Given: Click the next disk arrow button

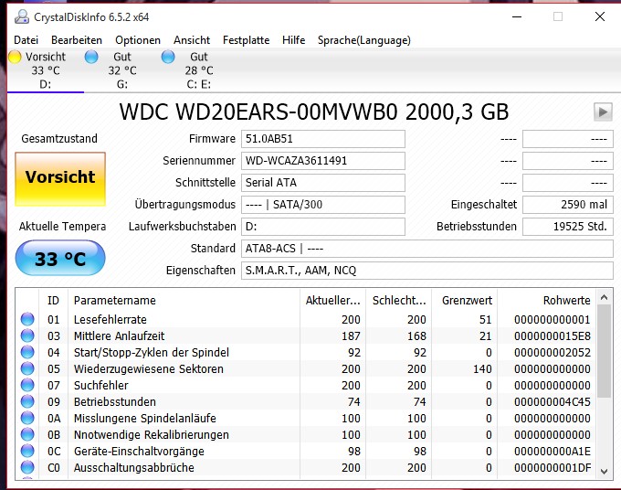Looking at the screenshot, I should [x=603, y=112].
